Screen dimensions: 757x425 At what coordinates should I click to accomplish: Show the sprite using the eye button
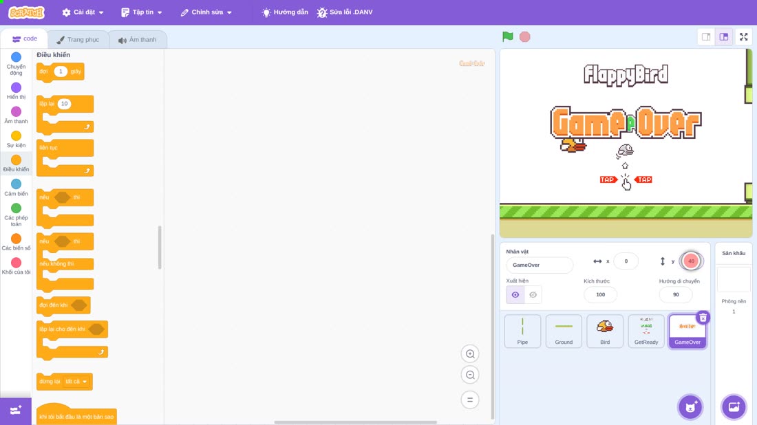coord(515,295)
